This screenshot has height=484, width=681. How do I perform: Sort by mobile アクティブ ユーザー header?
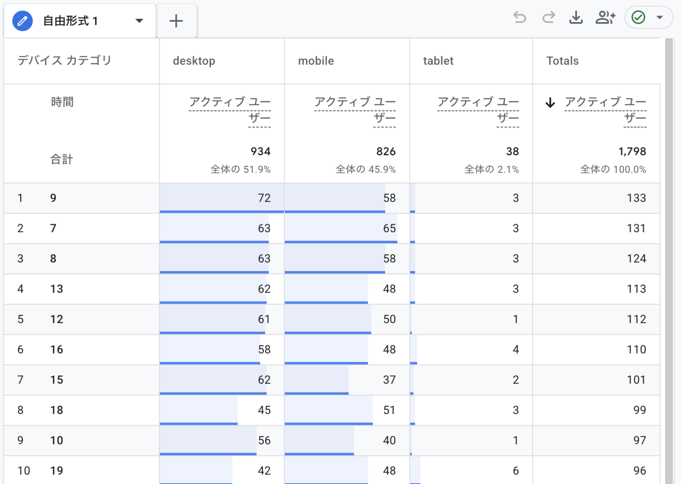[x=355, y=110]
